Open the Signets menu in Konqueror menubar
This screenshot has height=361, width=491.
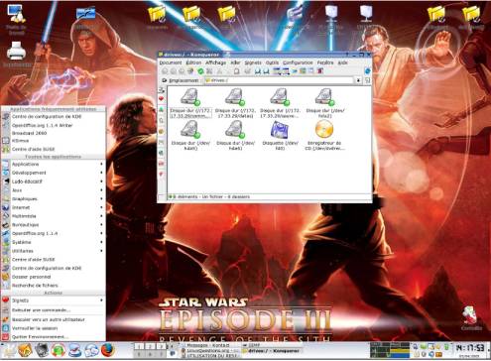[x=253, y=62]
